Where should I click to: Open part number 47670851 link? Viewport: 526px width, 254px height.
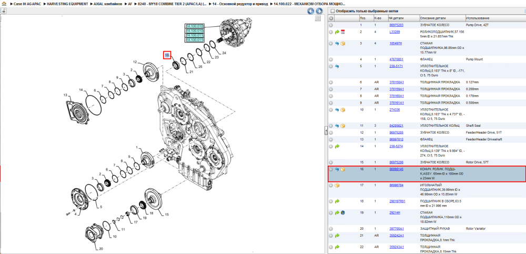point(396,59)
